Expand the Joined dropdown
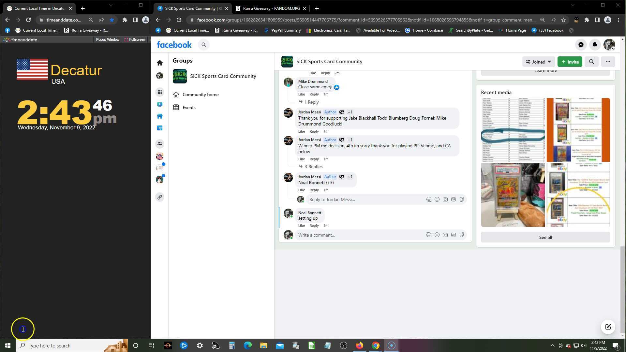This screenshot has height=352, width=626. tap(538, 62)
